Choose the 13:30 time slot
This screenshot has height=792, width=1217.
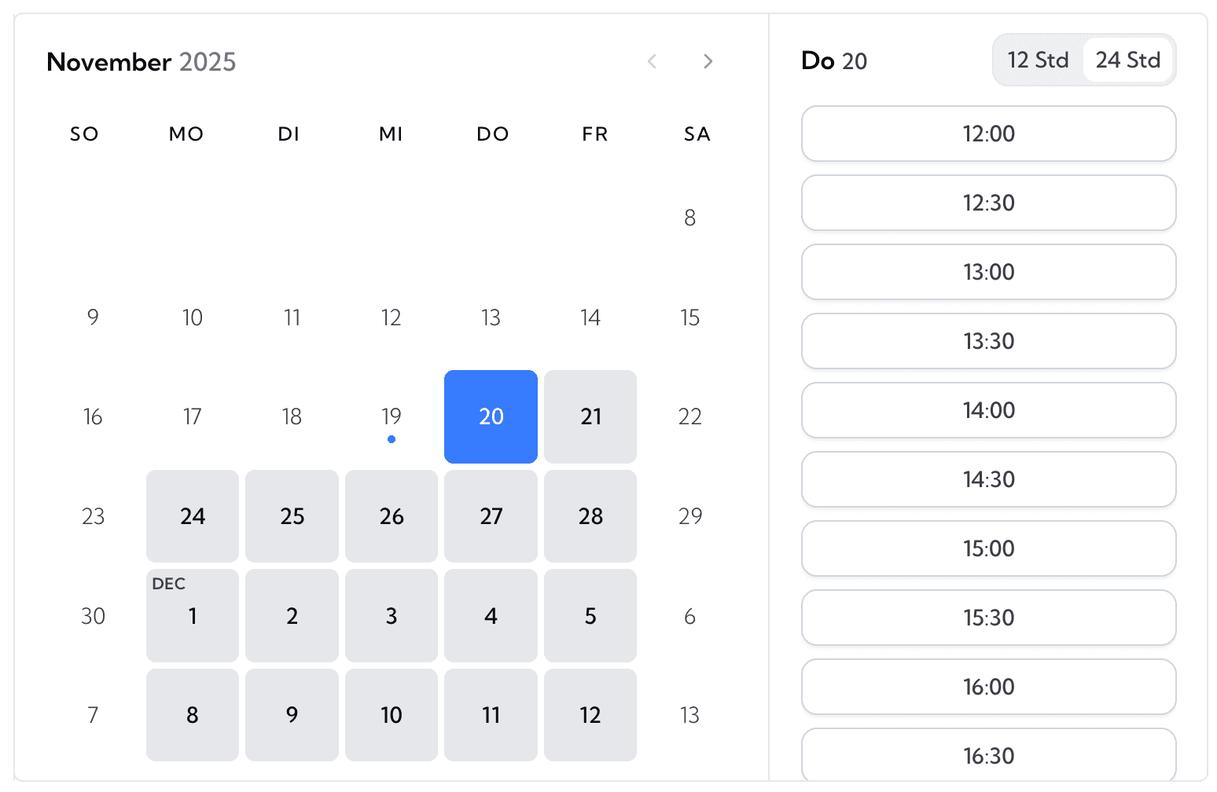click(x=988, y=341)
